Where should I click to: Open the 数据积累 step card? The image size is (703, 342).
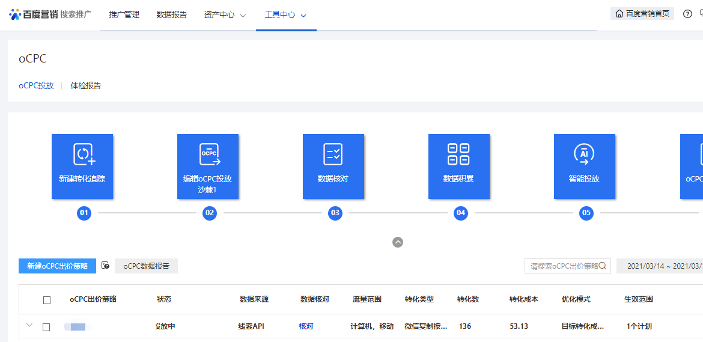click(458, 166)
